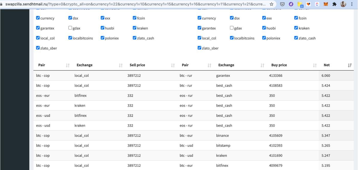Open the yellow sticky note extension
Screen dimensions: 358x170
point(300,4)
